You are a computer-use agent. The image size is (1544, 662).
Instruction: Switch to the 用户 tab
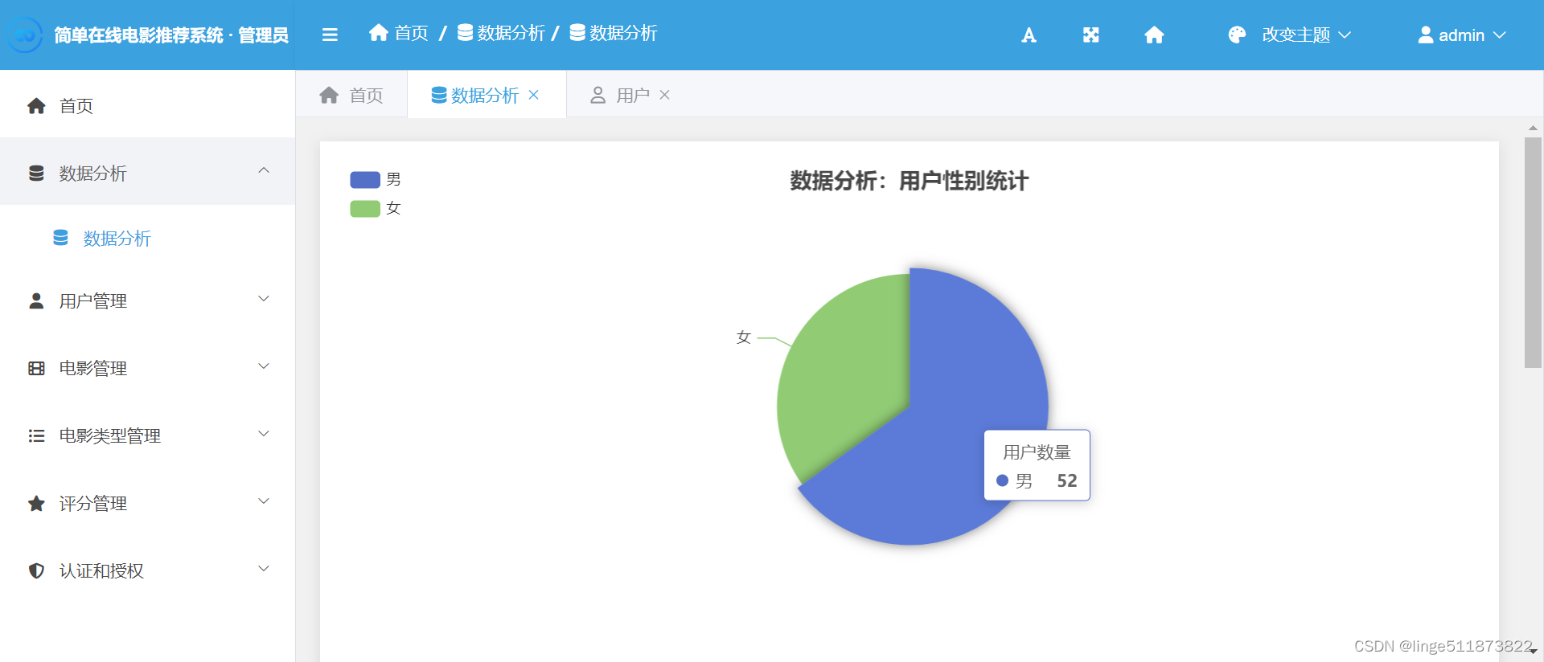tap(630, 95)
